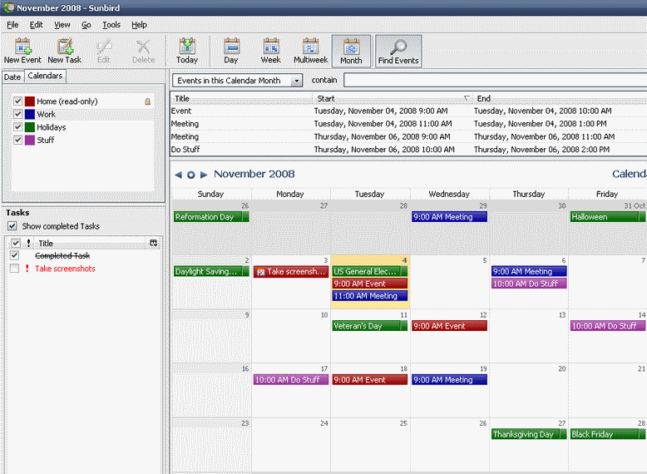Open the Tools menu
Image resolution: width=647 pixels, height=474 pixels.
point(111,25)
